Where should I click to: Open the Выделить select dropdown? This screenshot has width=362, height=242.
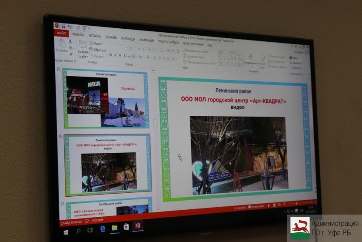(296, 68)
